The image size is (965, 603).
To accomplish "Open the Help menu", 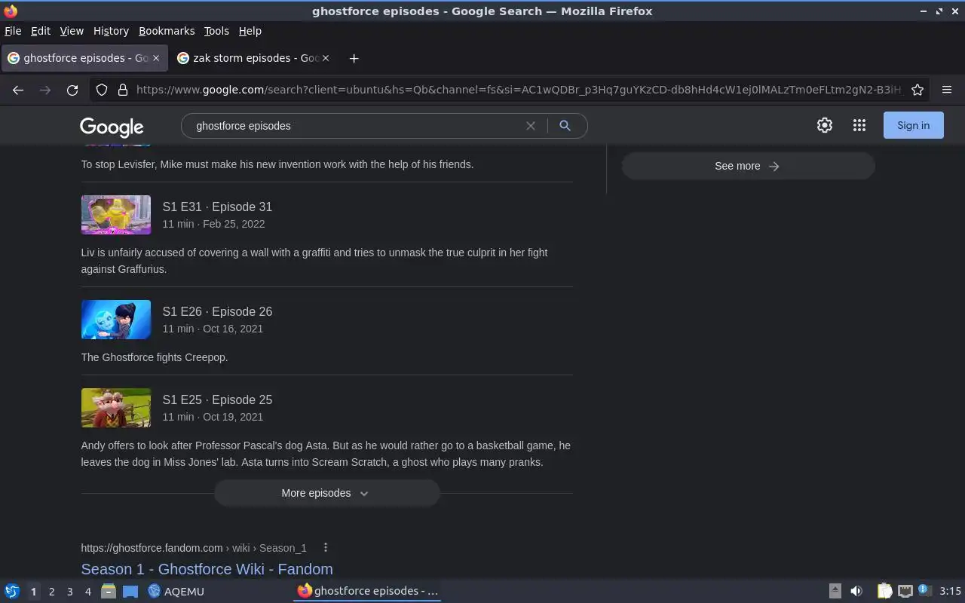I will pyautogui.click(x=250, y=31).
